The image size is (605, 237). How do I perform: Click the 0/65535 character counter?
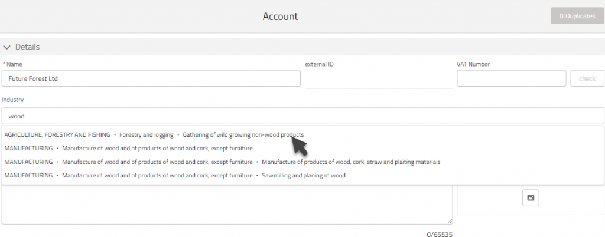click(440, 235)
